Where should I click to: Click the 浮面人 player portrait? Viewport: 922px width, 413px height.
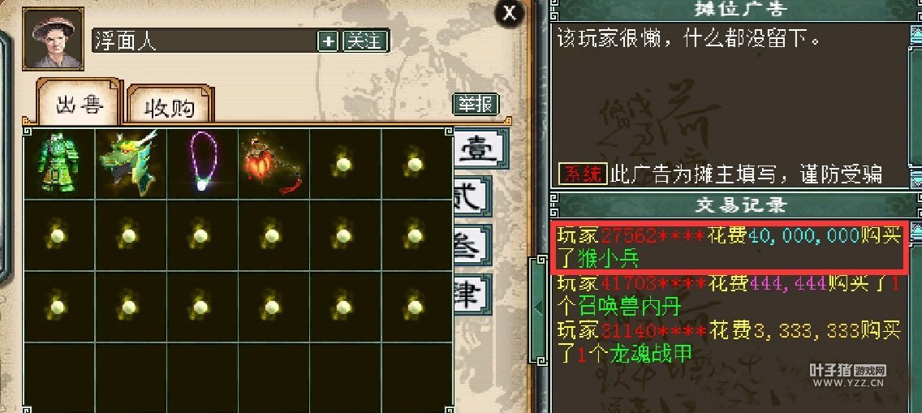(53, 39)
